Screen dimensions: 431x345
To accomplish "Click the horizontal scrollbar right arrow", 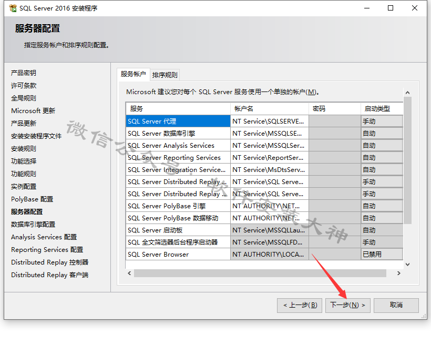I will click(x=399, y=273).
